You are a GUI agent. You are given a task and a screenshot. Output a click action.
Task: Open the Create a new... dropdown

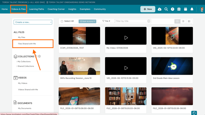pyautogui.click(x=33, y=22)
